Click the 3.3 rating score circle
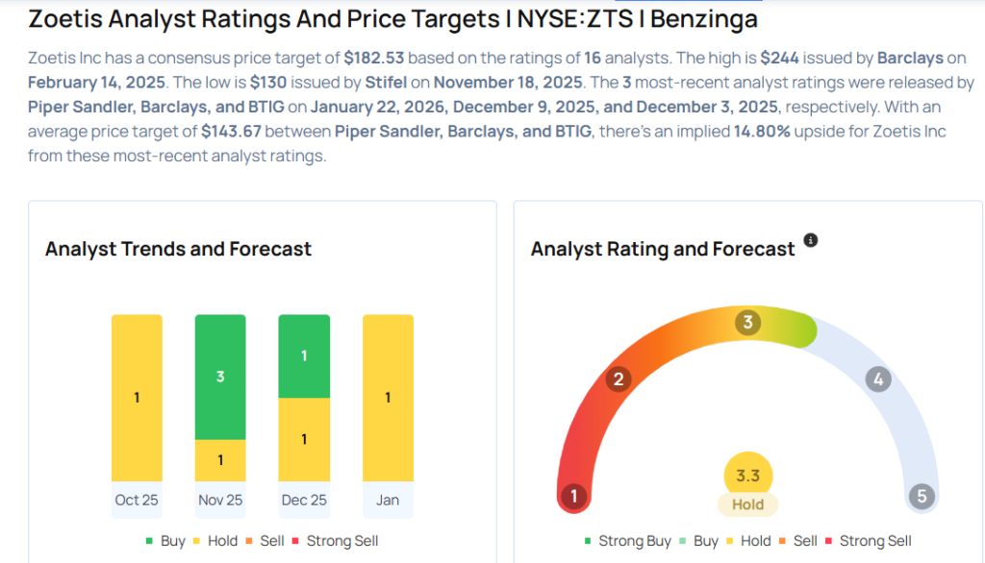 (747, 475)
